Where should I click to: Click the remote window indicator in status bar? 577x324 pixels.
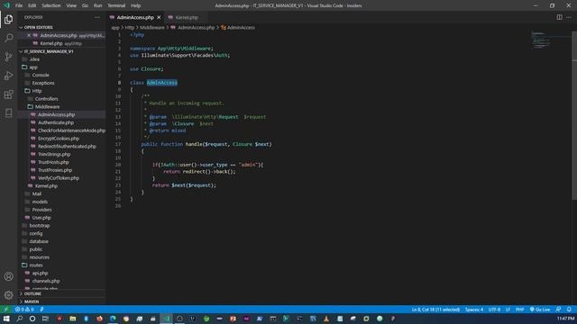[x=6, y=310]
